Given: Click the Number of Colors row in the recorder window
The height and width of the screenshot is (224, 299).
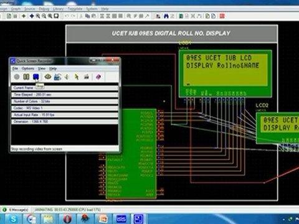Looking at the screenshot, I should point(65,101).
